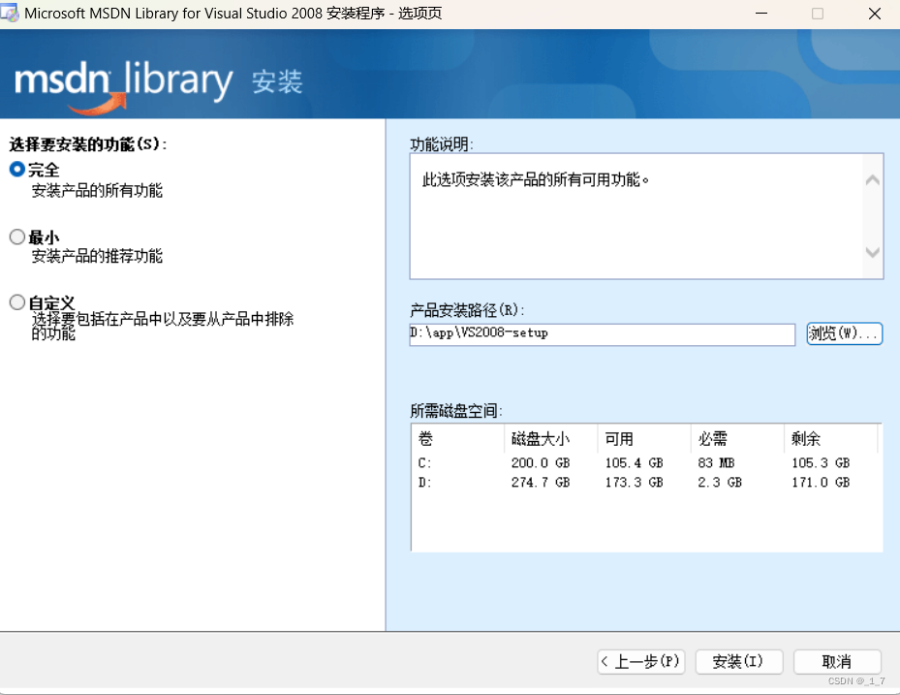Click the 磁盘大小 column header
900x695 pixels.
[x=550, y=439]
